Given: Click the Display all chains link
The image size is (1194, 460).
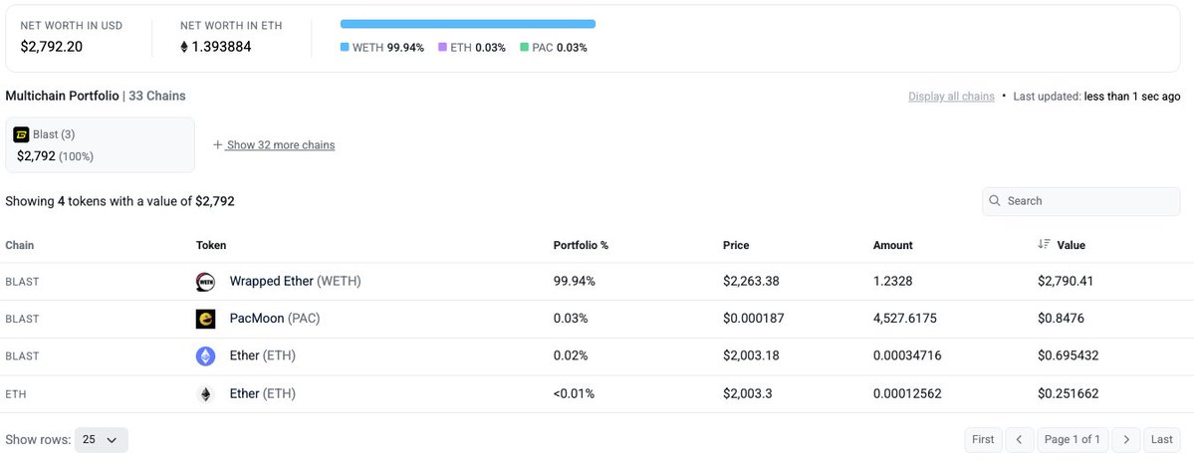Looking at the screenshot, I should pyautogui.click(x=951, y=97).
